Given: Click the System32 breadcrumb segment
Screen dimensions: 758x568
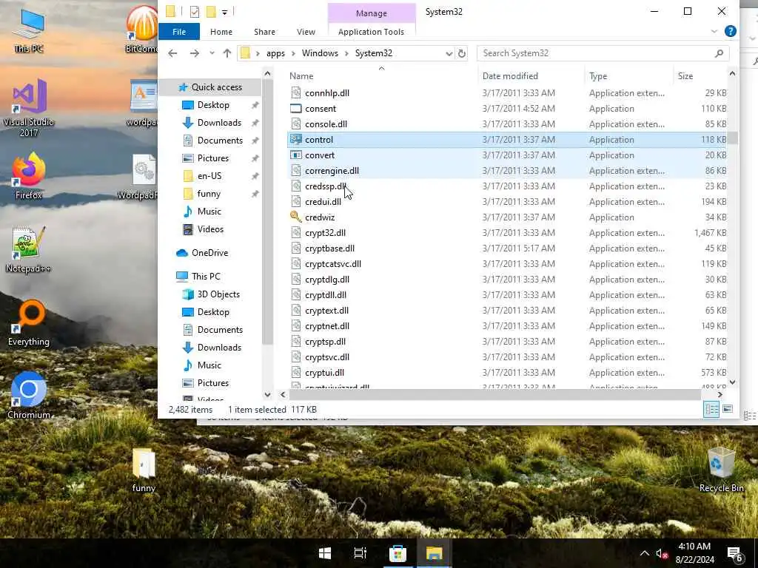Looking at the screenshot, I should click(374, 53).
